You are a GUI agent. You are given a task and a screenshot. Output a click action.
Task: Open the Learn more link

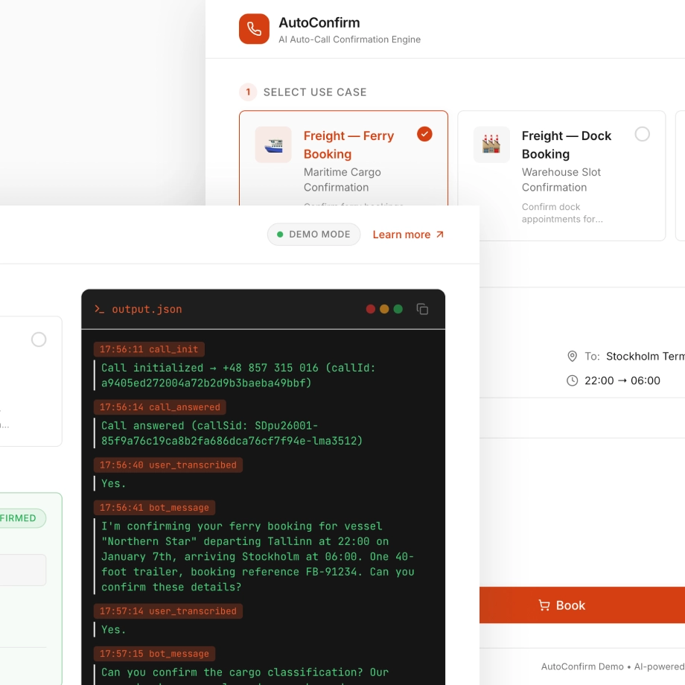pyautogui.click(x=408, y=235)
